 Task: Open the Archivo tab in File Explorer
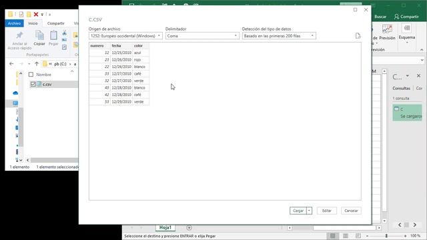(14, 23)
